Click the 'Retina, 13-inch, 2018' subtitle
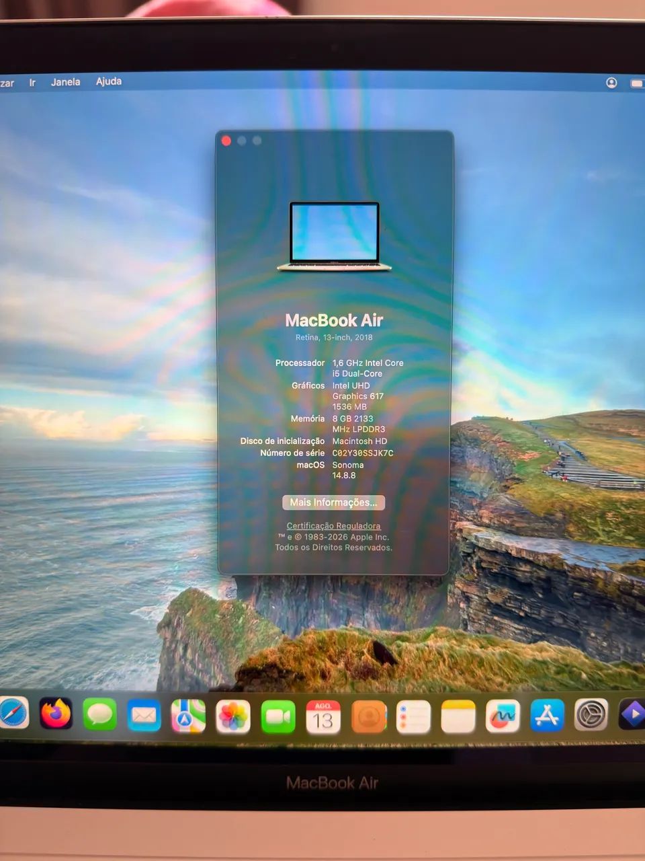Image resolution: width=645 pixels, height=861 pixels. click(x=334, y=338)
